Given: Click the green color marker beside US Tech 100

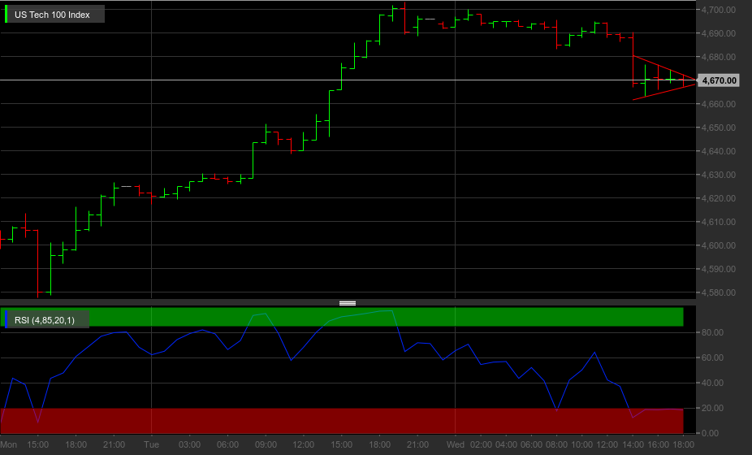Looking at the screenshot, I should coord(6,15).
